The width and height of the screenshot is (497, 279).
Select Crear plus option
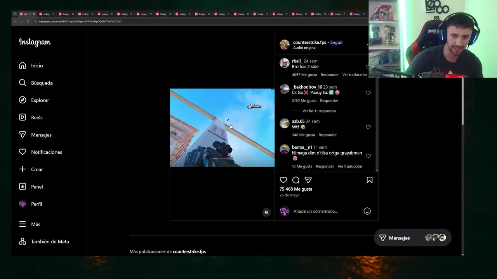tap(31, 169)
